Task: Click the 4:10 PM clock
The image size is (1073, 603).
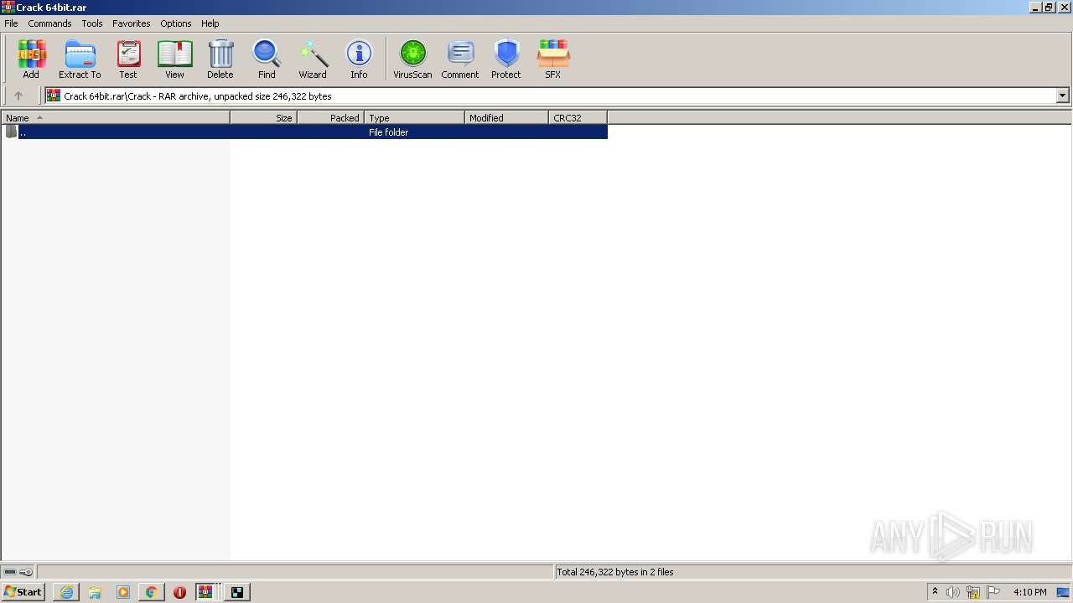Action: (1029, 592)
